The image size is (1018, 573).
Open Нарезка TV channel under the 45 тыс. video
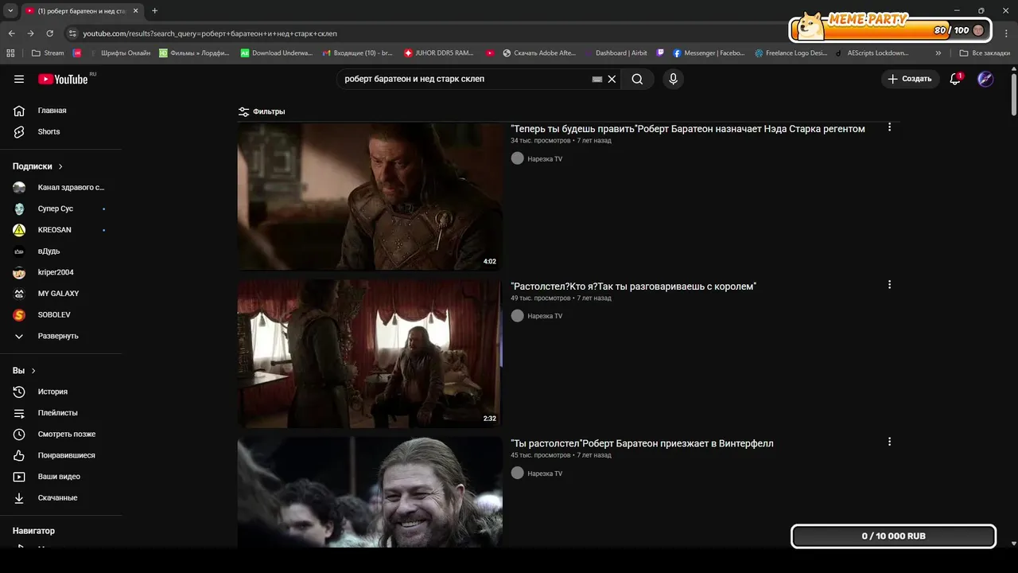(x=544, y=474)
